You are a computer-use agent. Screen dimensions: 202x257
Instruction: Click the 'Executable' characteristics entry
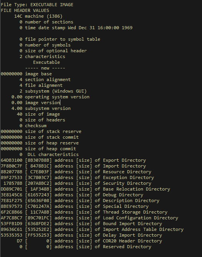(x=46, y=62)
